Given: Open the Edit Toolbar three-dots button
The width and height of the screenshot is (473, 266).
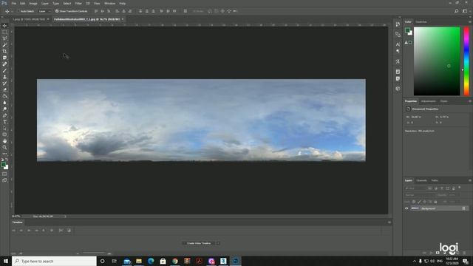Looking at the screenshot, I should point(4,154).
